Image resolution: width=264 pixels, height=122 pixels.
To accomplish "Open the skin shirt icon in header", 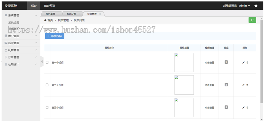I will coord(256,6).
